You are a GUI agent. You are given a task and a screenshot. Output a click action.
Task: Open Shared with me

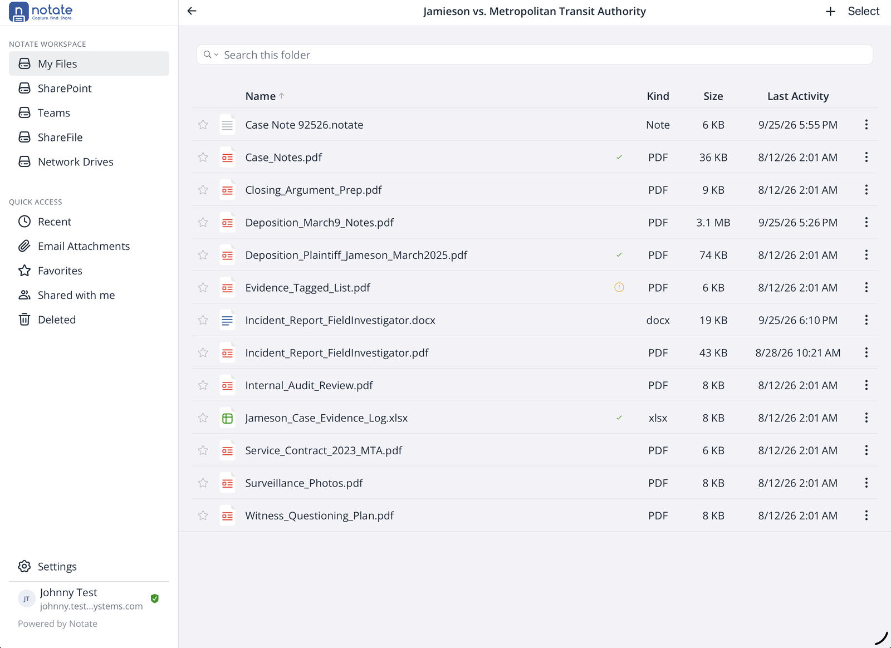(89, 295)
